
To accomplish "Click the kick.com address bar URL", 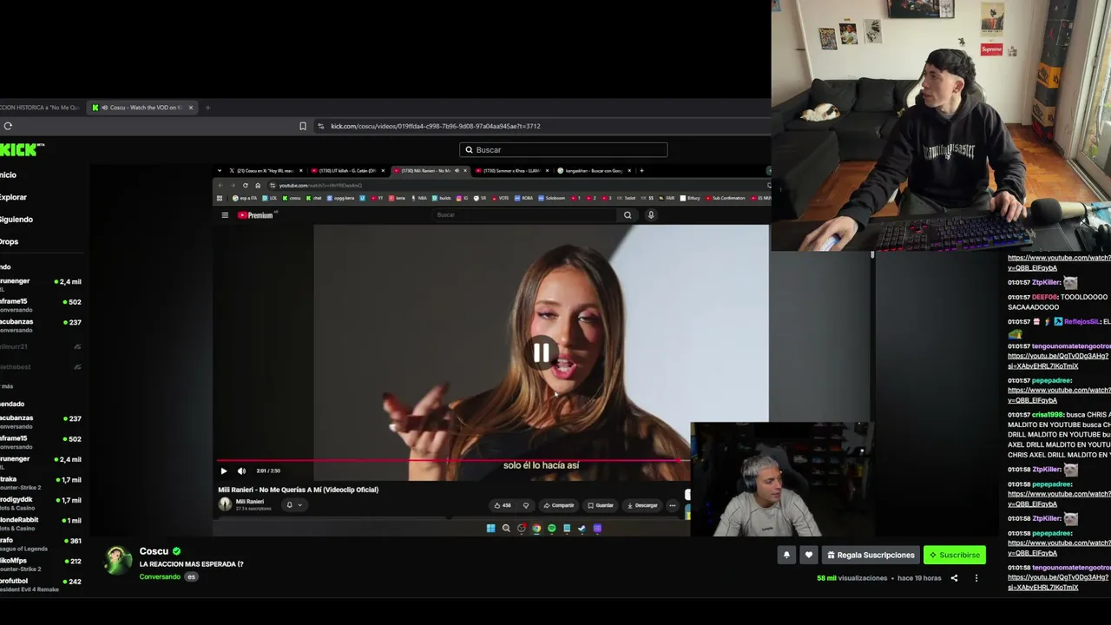I will [436, 126].
